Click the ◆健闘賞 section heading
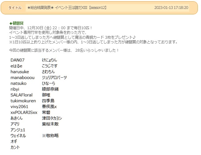 (x=17, y=23)
